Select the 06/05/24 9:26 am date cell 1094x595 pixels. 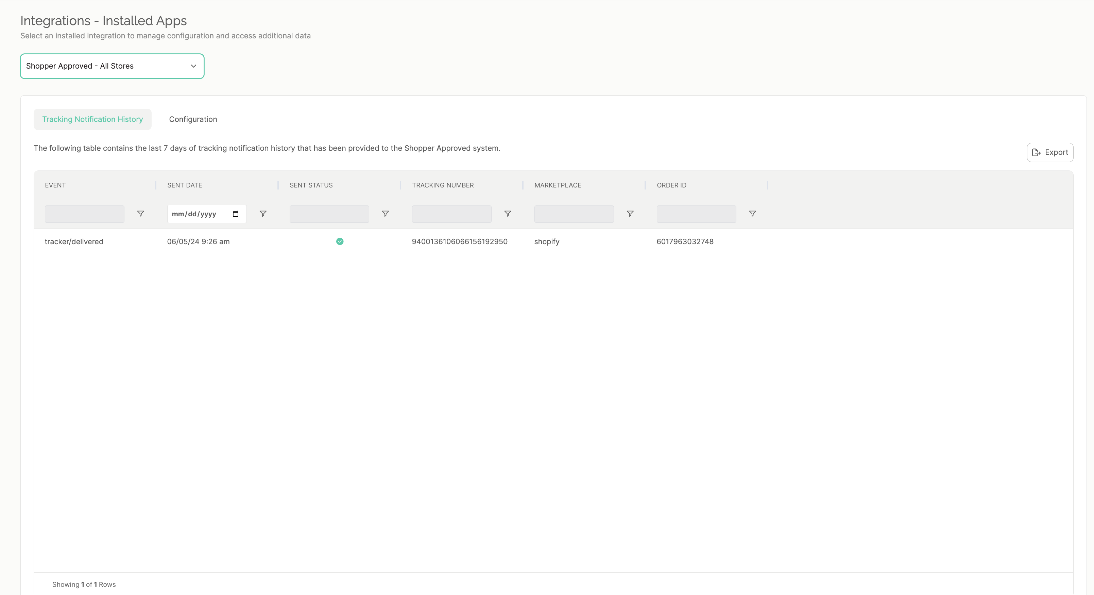198,241
